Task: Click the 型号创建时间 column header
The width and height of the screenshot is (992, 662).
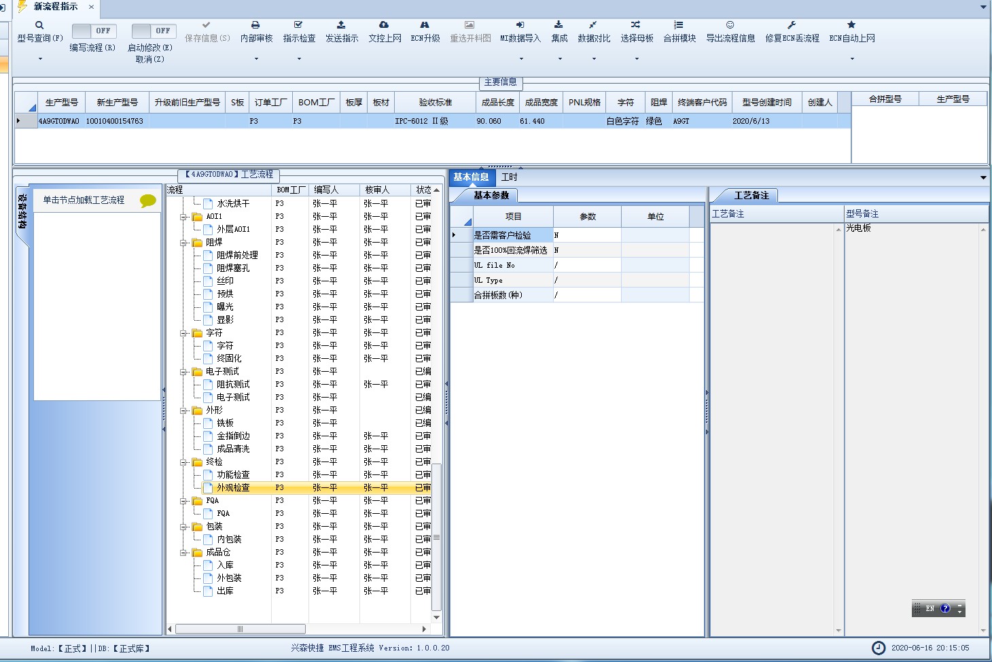Action: click(766, 103)
